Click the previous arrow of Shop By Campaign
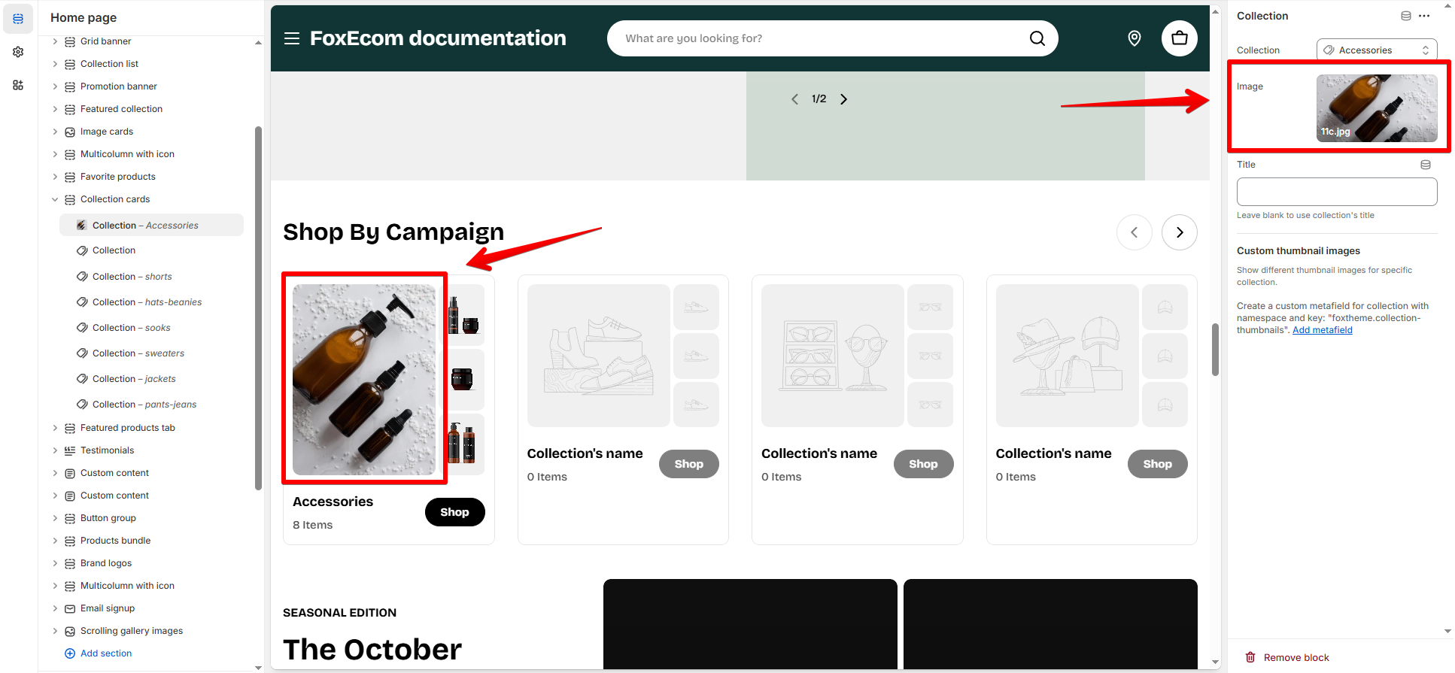Viewport: 1455px width, 673px height. click(1135, 232)
